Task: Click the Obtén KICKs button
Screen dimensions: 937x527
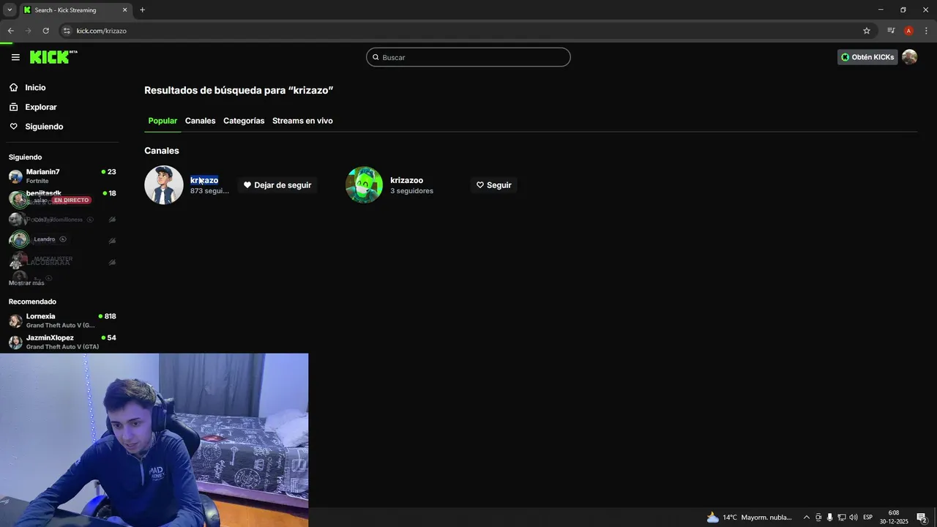Action: (867, 57)
